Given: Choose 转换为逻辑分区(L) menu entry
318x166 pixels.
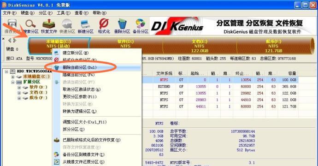Looking at the screenshot, I should coord(97,111).
